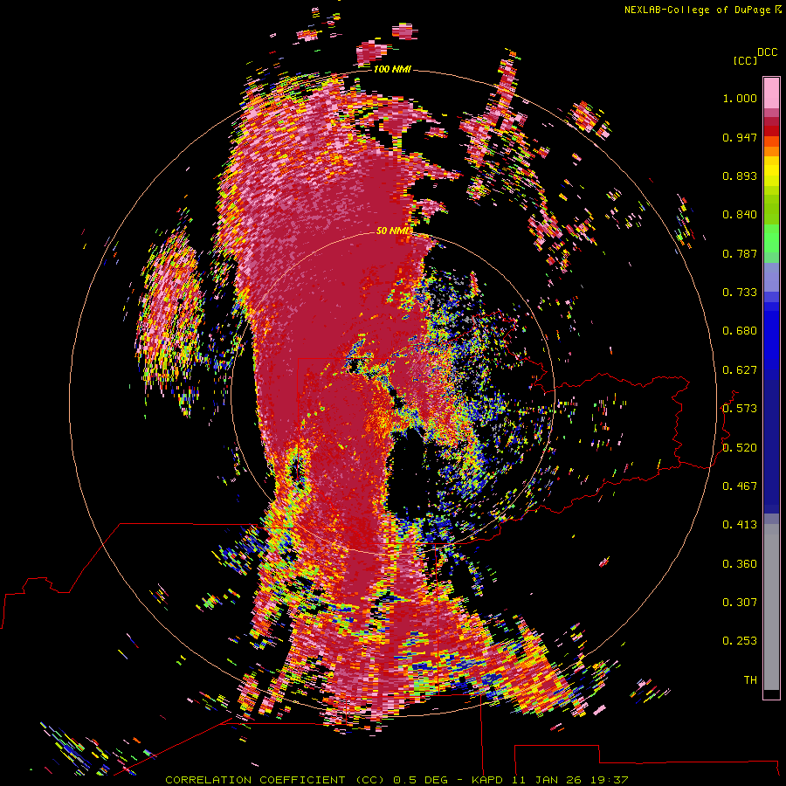Click the 0.467 color scale value
786x786 pixels.
(740, 486)
